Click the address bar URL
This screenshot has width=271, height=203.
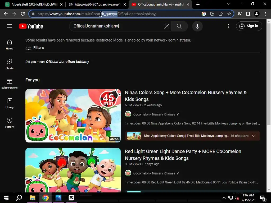[97, 14]
